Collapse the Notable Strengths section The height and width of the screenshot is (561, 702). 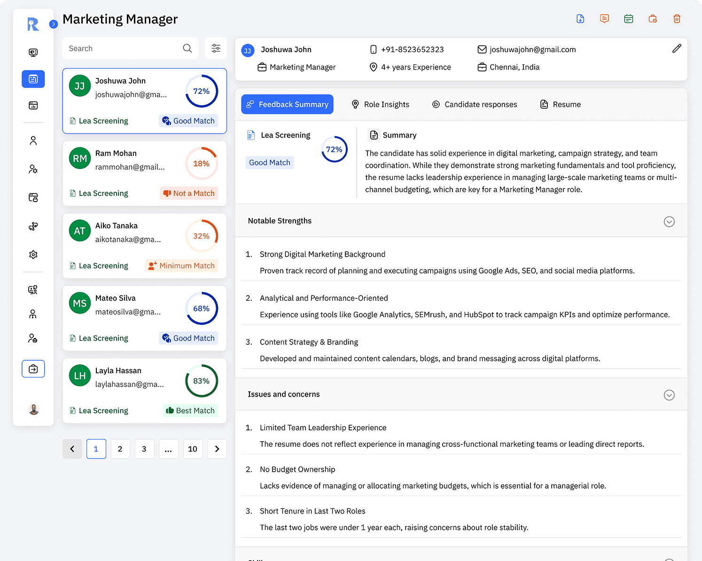click(x=669, y=221)
